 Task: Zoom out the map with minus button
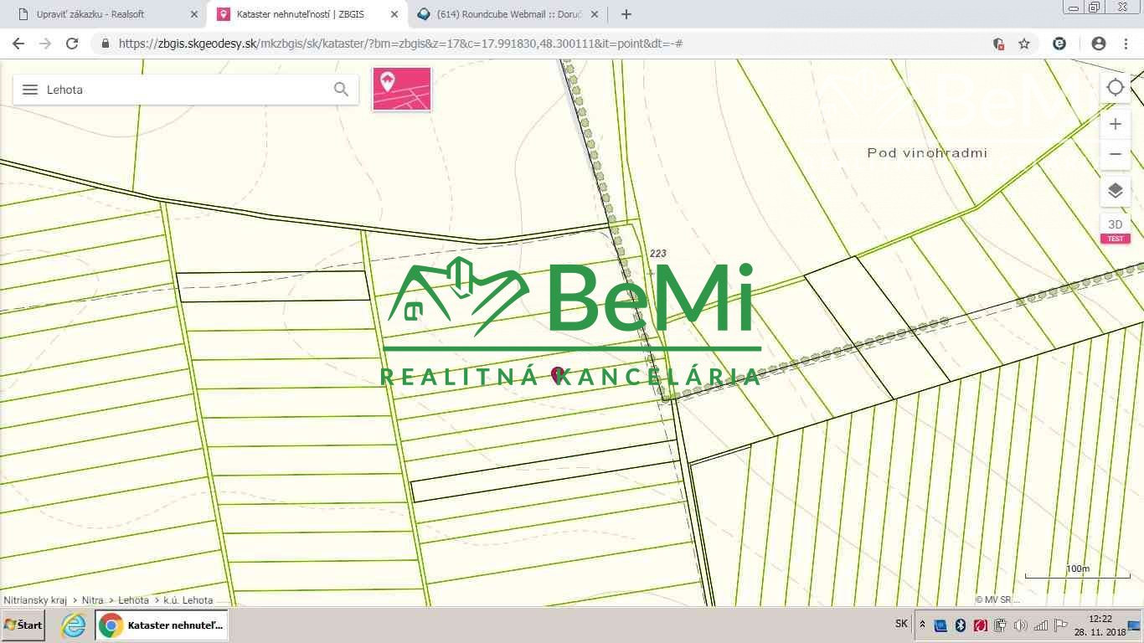pyautogui.click(x=1115, y=154)
